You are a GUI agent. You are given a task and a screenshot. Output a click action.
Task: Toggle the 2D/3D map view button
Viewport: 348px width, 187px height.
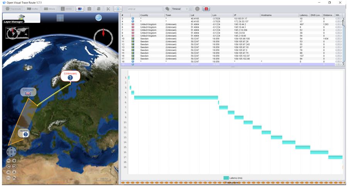coord(66,9)
